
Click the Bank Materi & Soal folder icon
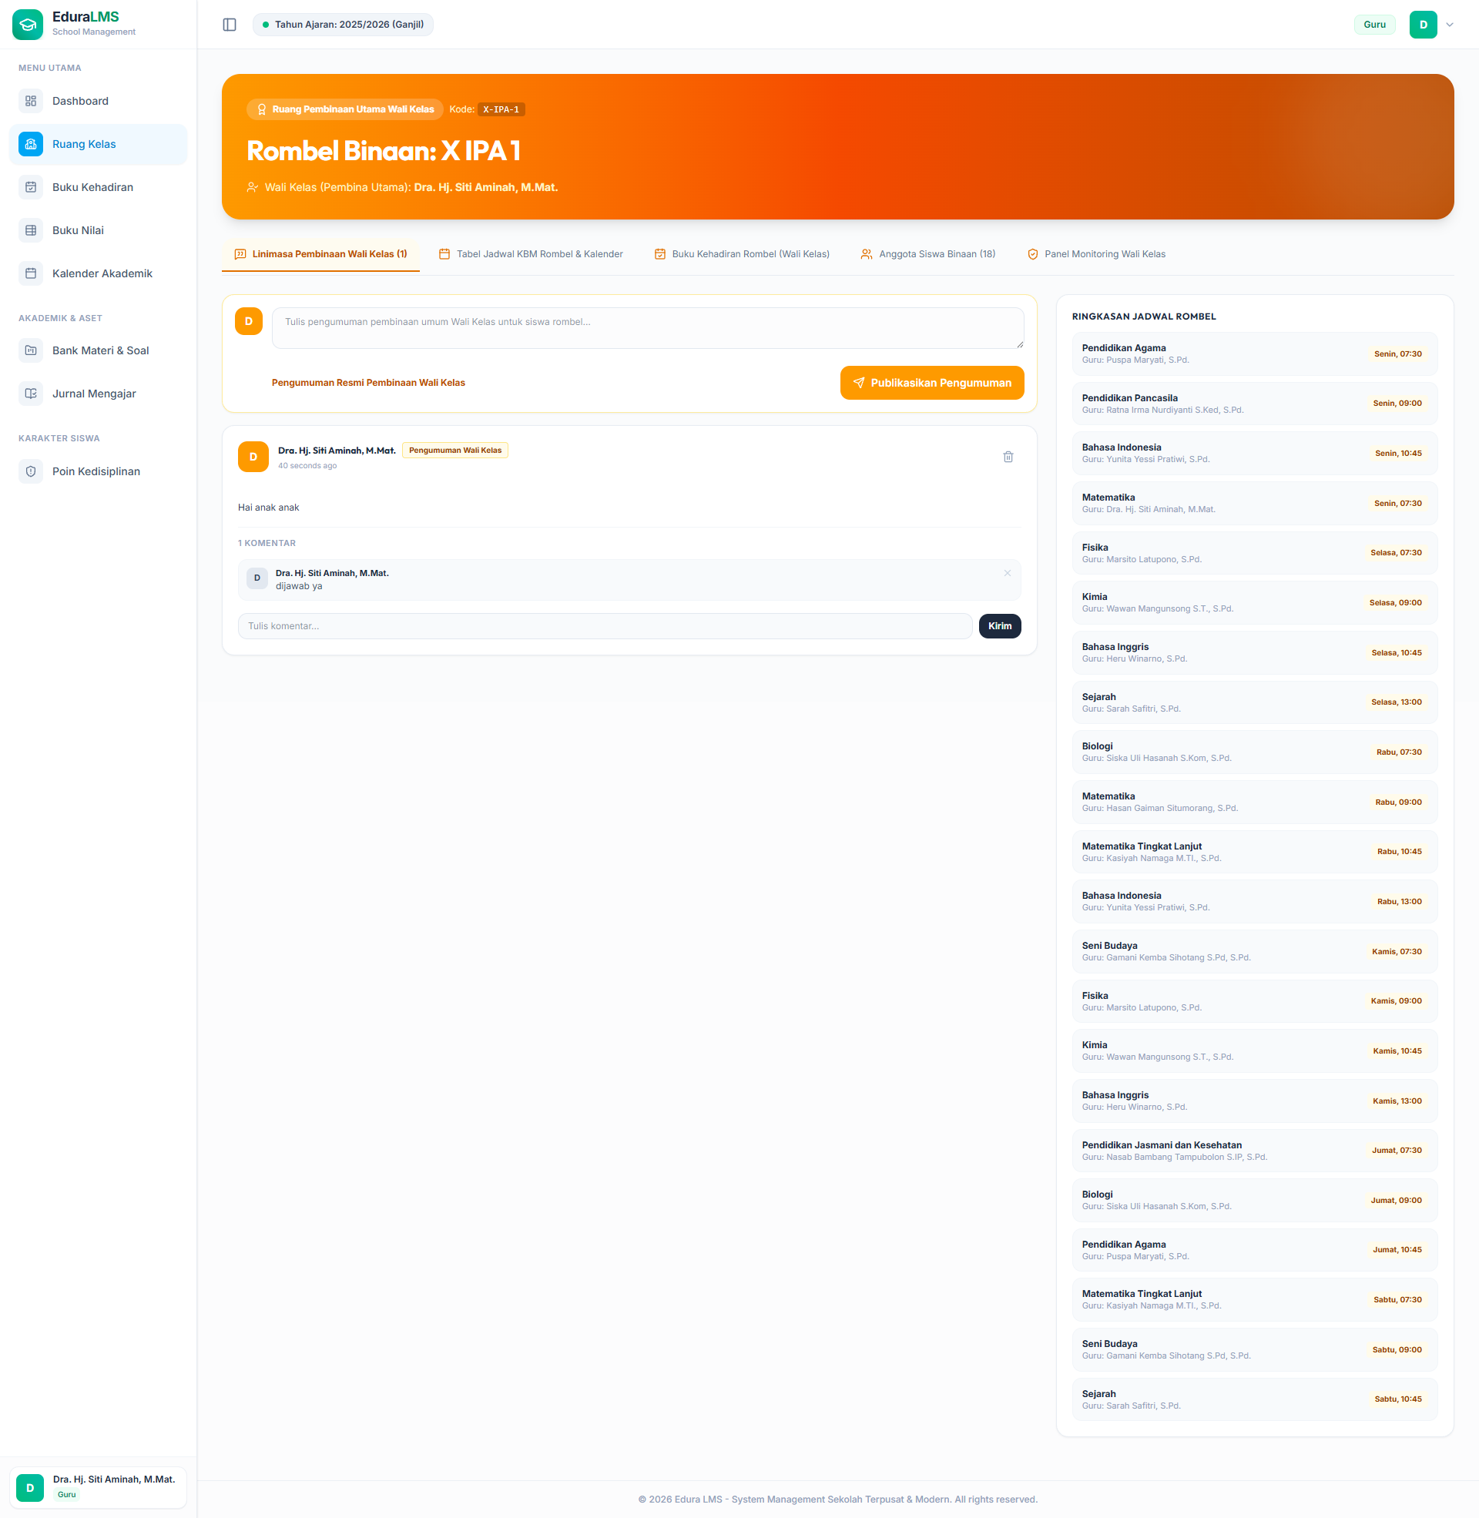[x=31, y=351]
